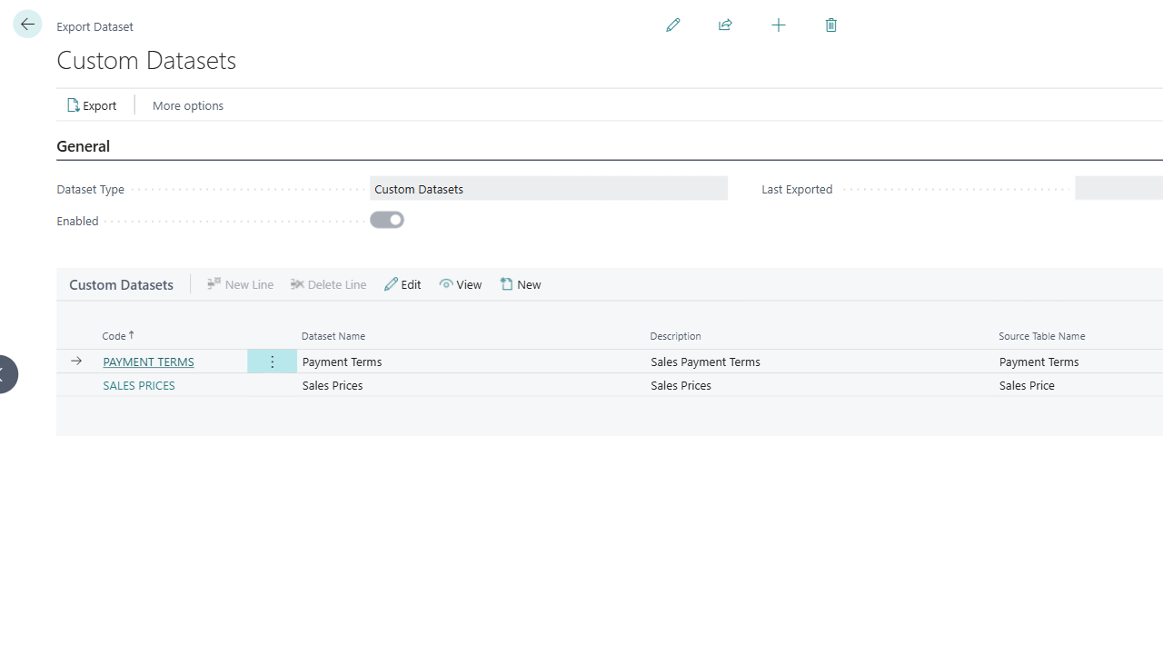
Task: Open the SALES PRICES link
Action: pos(139,385)
